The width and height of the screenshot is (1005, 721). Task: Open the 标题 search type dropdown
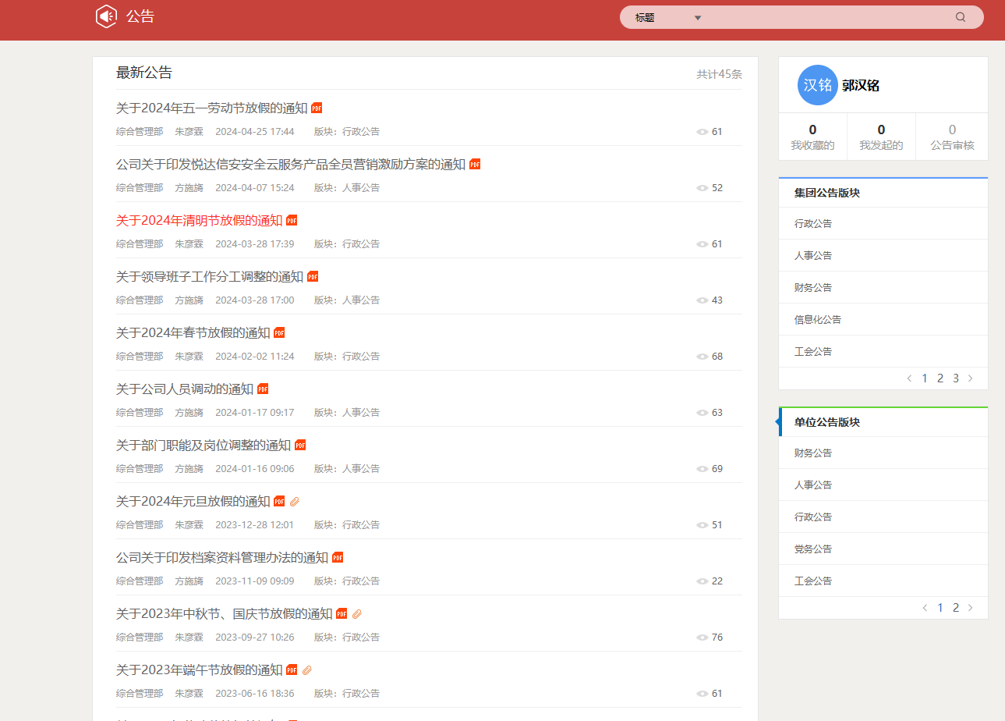pyautogui.click(x=669, y=17)
